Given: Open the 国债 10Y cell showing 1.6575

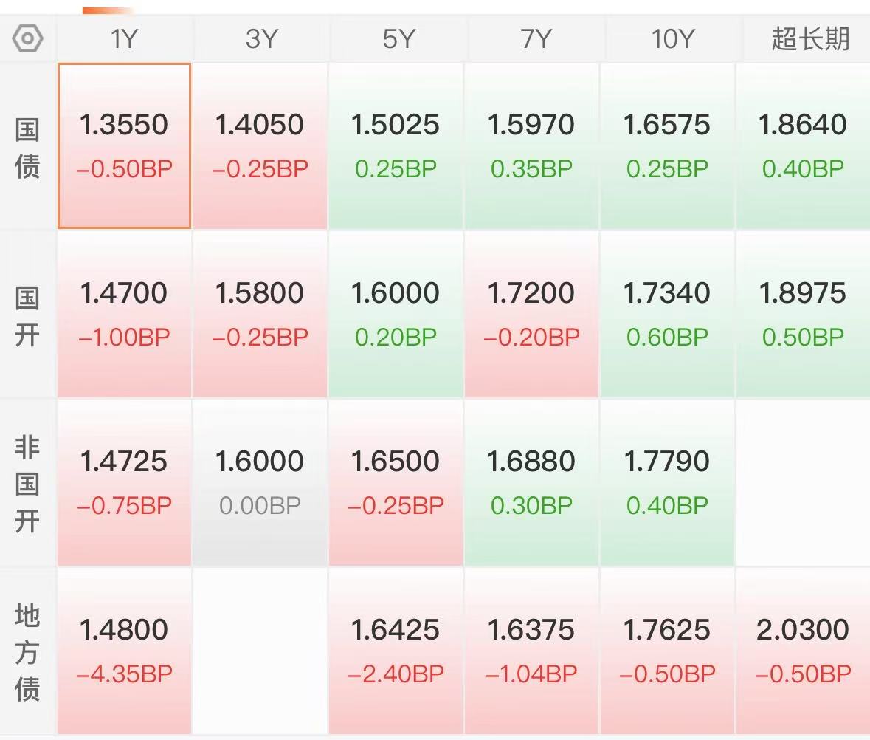Looking at the screenshot, I should [x=667, y=145].
